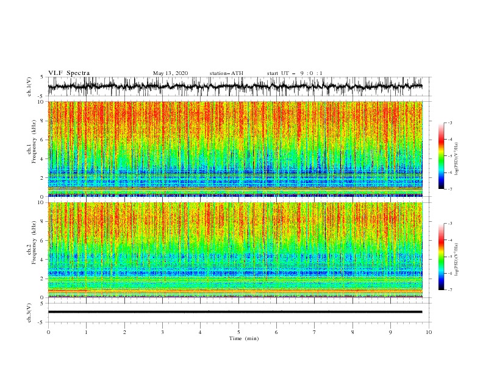
Task: Click the ch.2 spectrogram panel
Action: pyautogui.click(x=235, y=250)
